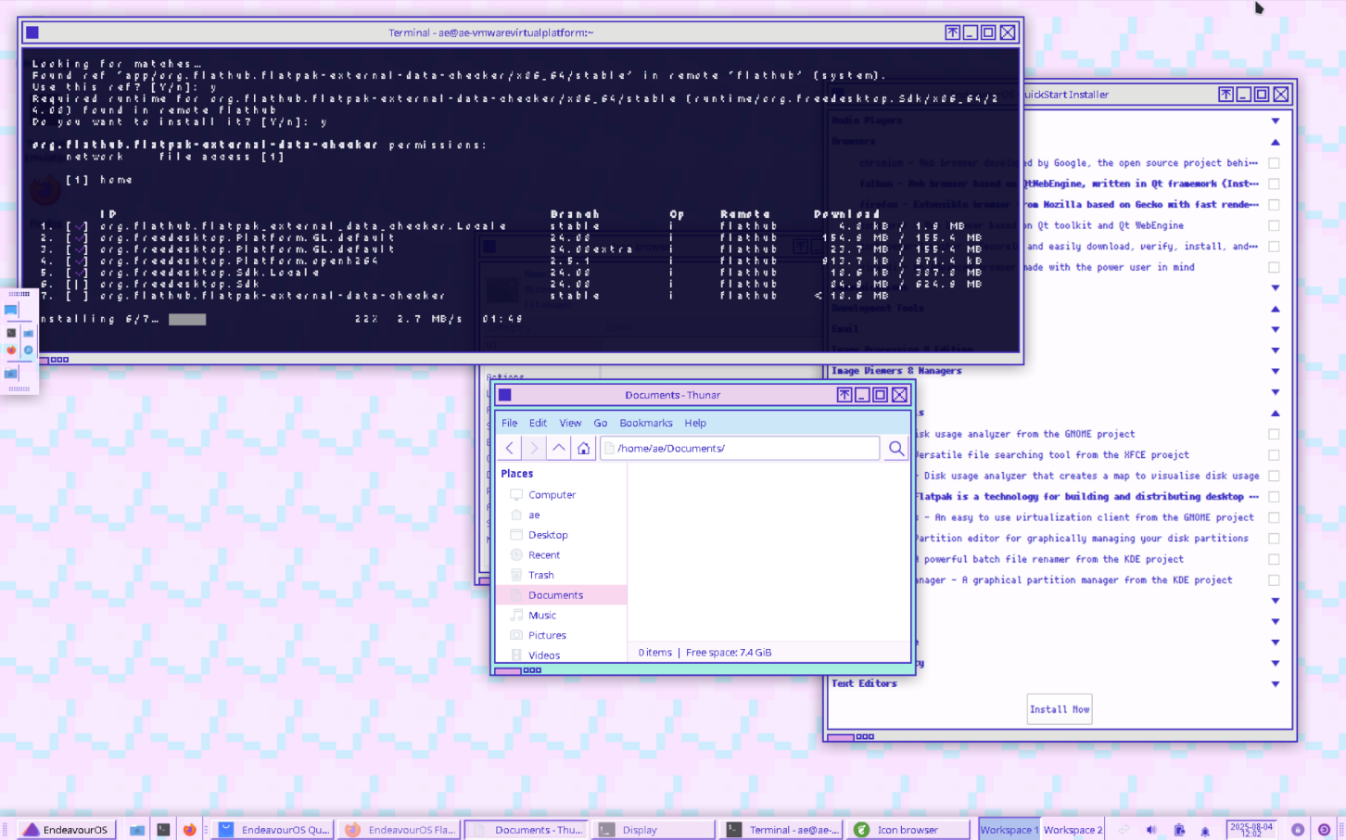
Task: Check the KDE batch file renamer checkbox
Action: pyautogui.click(x=1274, y=559)
